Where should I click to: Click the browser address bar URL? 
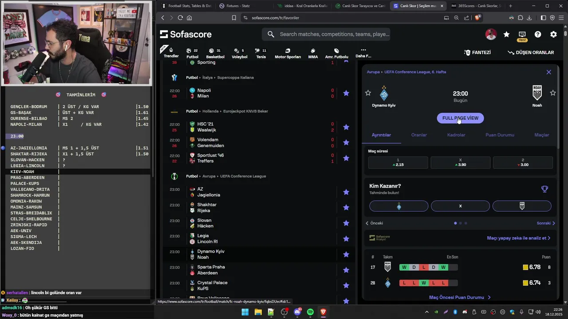tap(275, 18)
